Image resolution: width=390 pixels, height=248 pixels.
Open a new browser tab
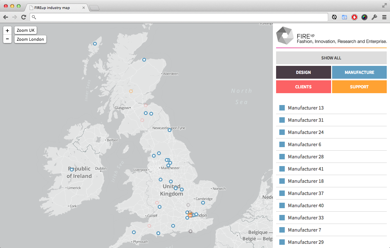pyautogui.click(x=94, y=8)
